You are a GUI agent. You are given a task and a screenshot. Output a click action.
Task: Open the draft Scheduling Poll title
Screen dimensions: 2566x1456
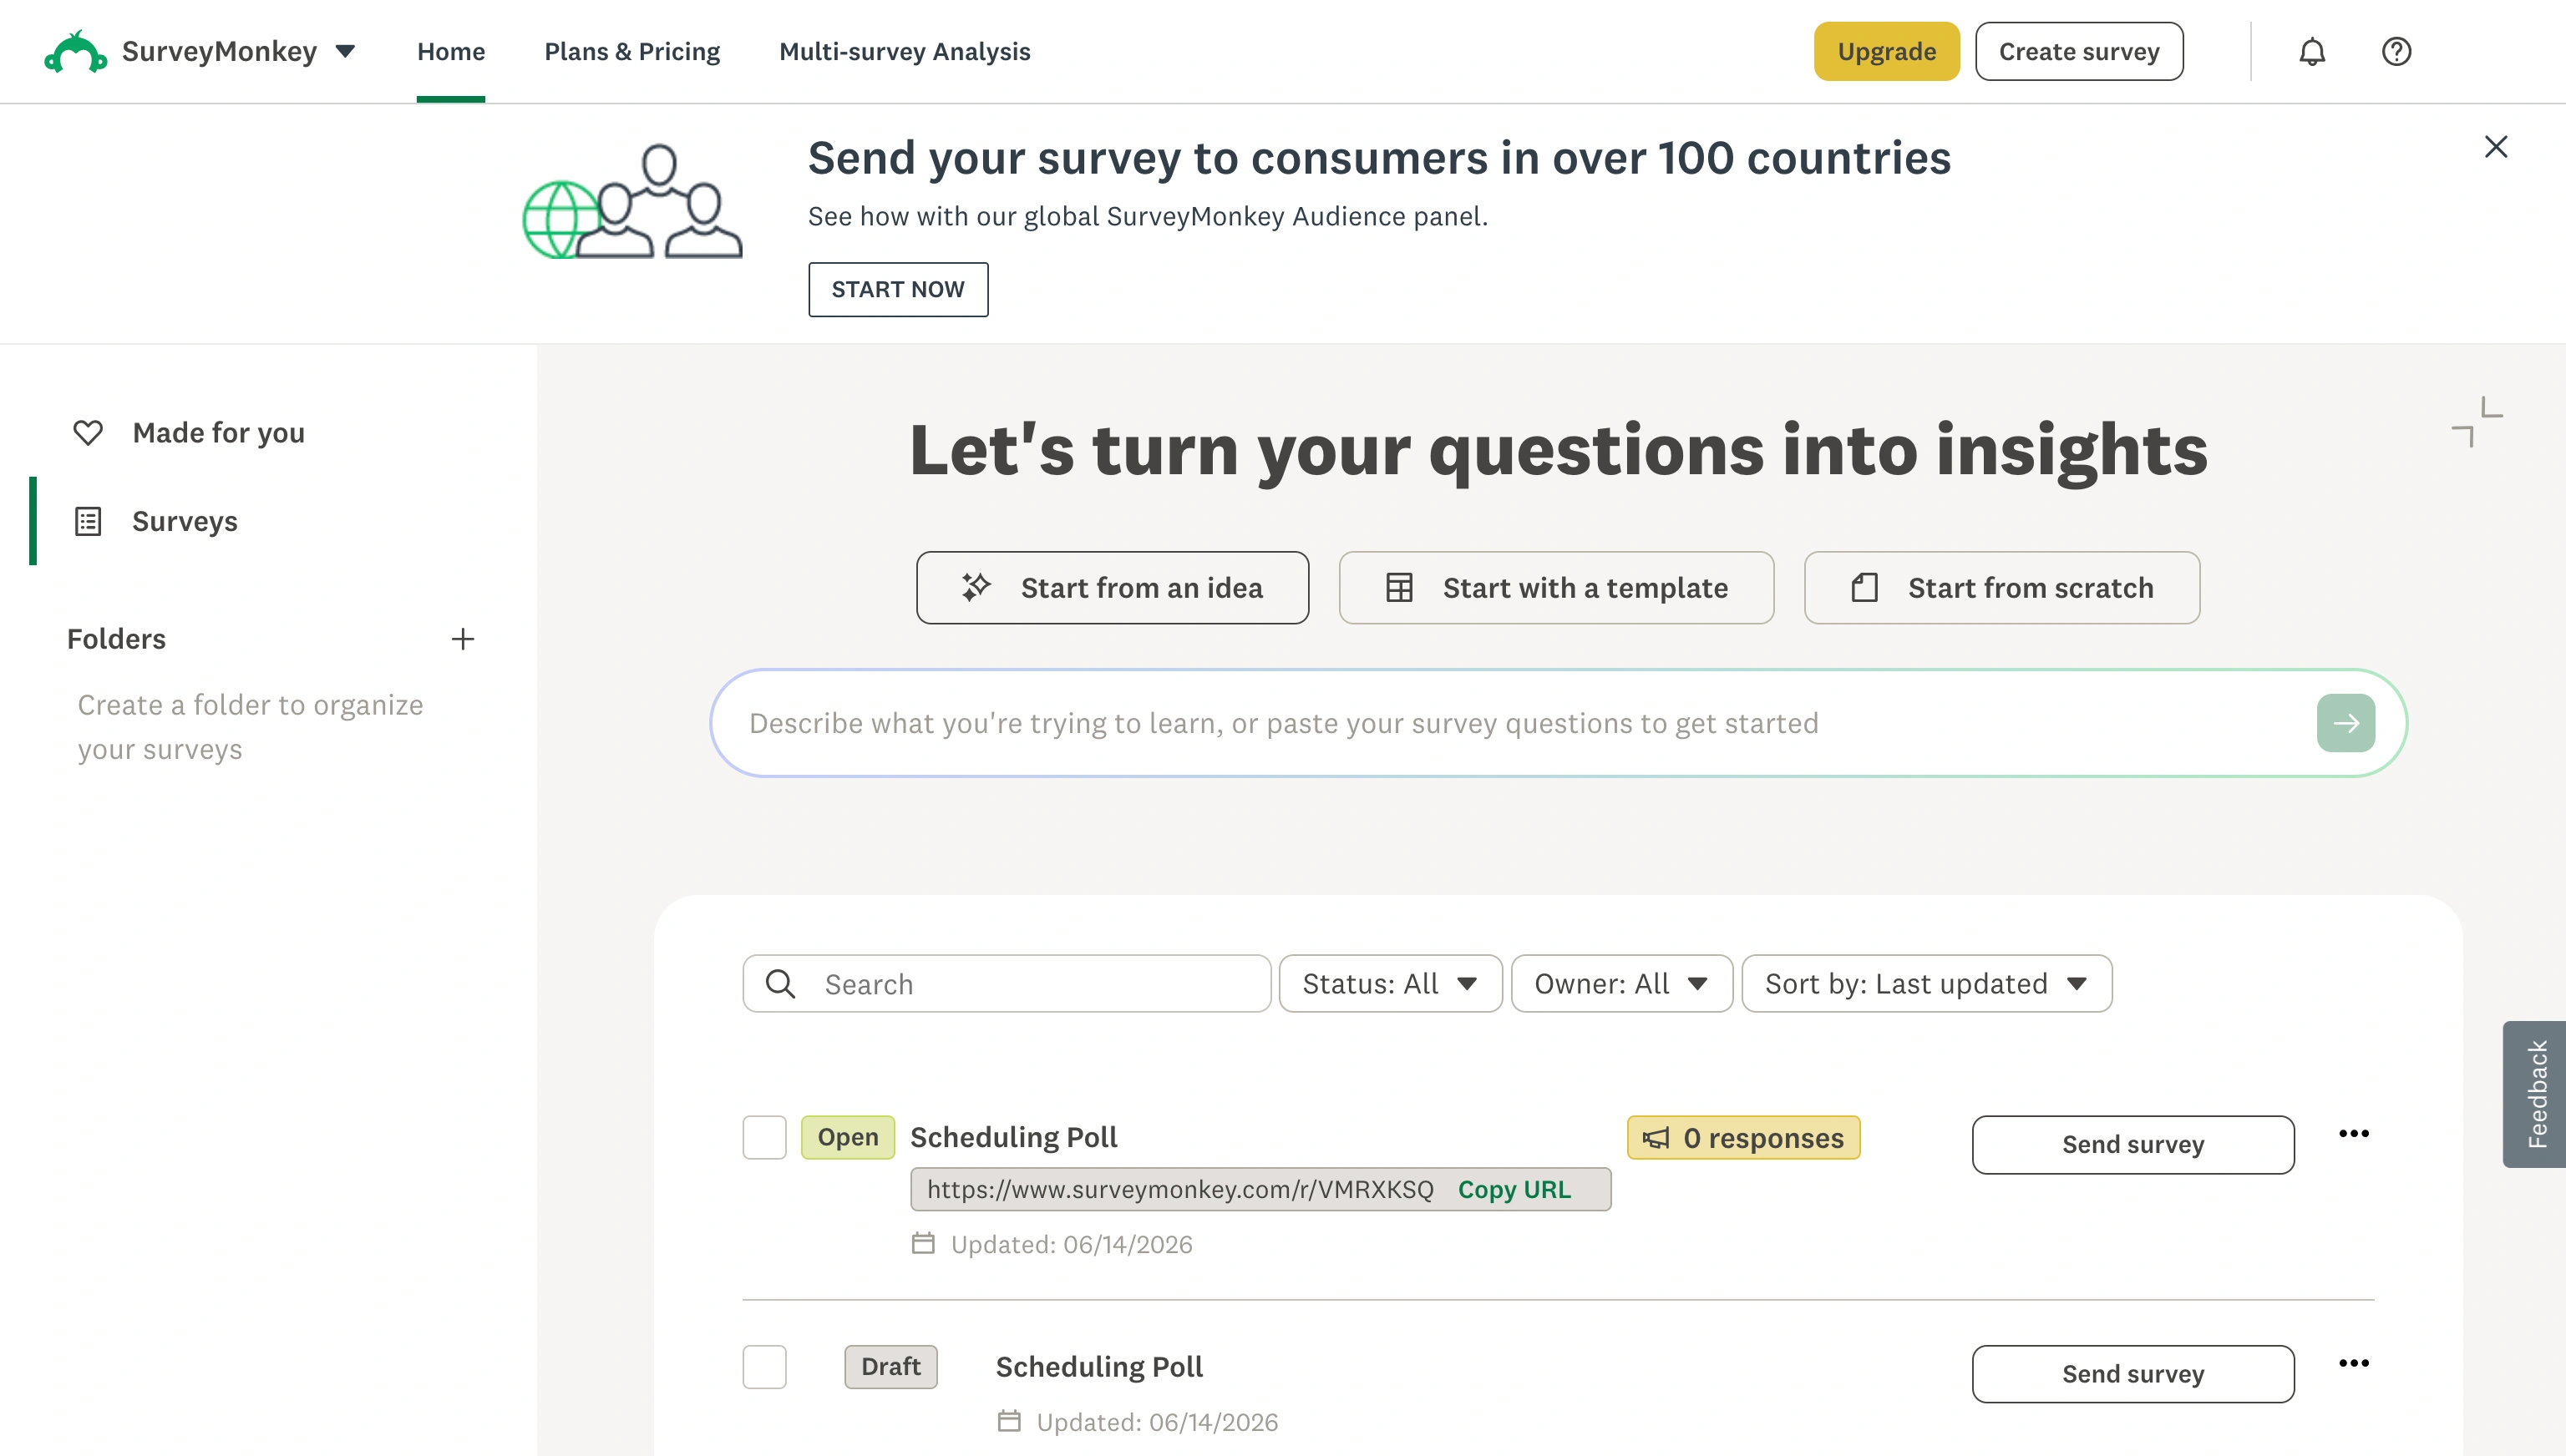pyautogui.click(x=1099, y=1367)
